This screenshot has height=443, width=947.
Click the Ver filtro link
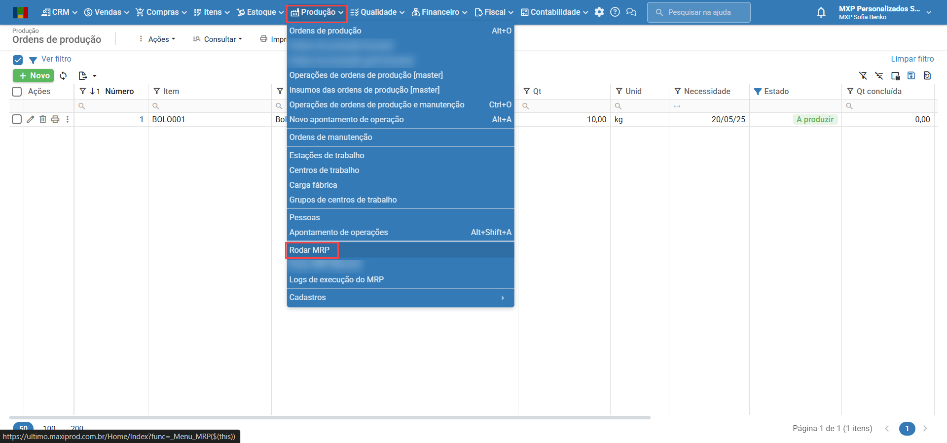coord(56,59)
